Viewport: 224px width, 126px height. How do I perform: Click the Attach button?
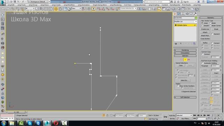tap(205, 32)
